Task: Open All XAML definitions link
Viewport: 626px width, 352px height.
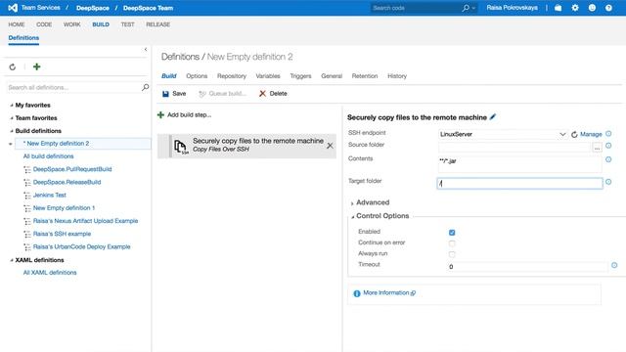Action: (x=50, y=273)
